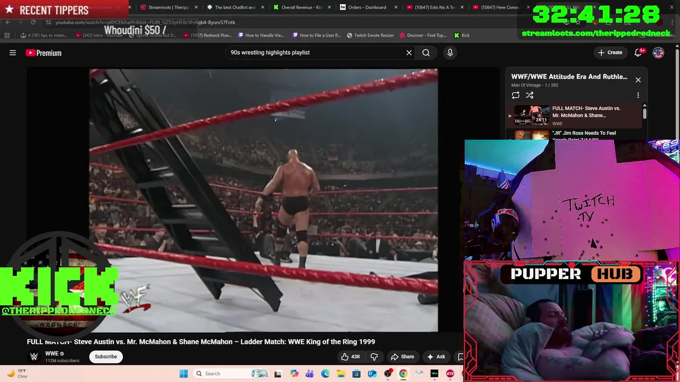This screenshot has width=680, height=382.
Task: Open 'Redneck Pow...' bookmark
Action: click(x=208, y=35)
